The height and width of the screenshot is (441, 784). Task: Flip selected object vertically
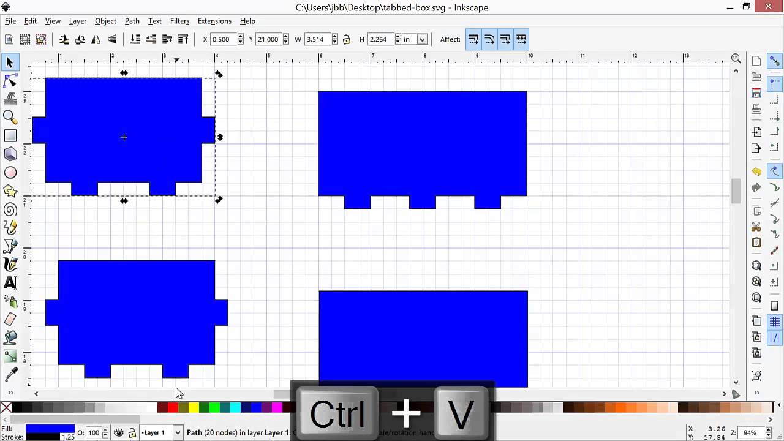111,39
